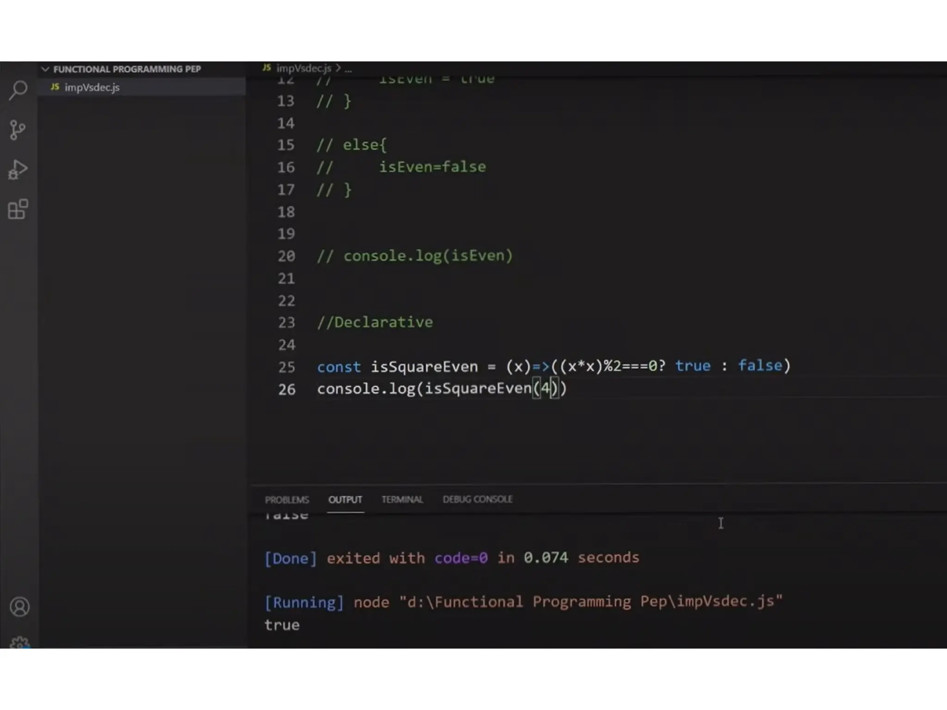The height and width of the screenshot is (710, 947).
Task: Click the JS icon in the breadcrumb
Action: point(267,68)
